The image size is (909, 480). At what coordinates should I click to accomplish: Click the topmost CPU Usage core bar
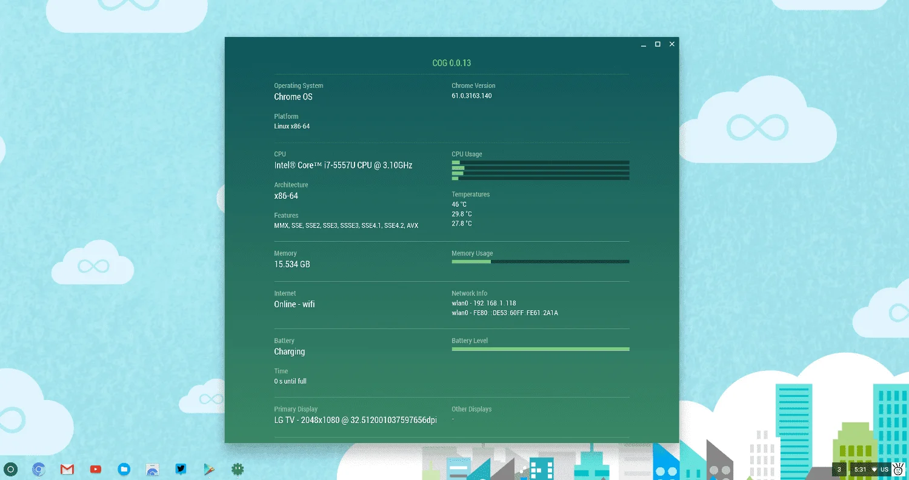[x=541, y=162]
